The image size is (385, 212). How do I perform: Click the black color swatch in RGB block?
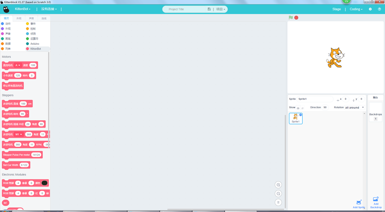pyautogui.click(x=44, y=183)
